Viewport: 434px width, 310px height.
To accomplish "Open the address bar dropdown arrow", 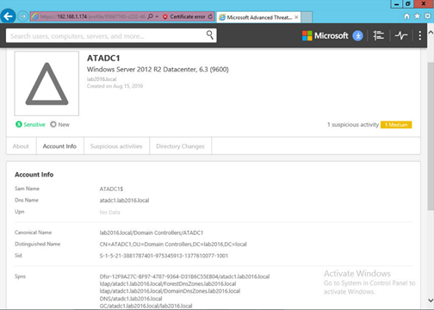I will pos(157,16).
